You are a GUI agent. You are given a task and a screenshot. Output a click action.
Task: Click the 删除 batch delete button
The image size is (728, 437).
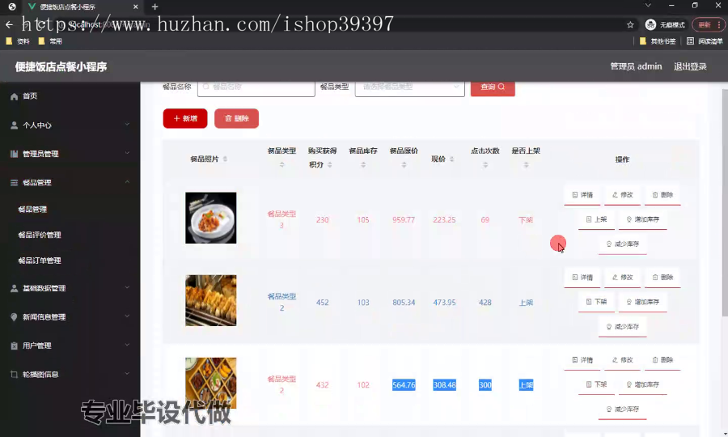(x=236, y=118)
